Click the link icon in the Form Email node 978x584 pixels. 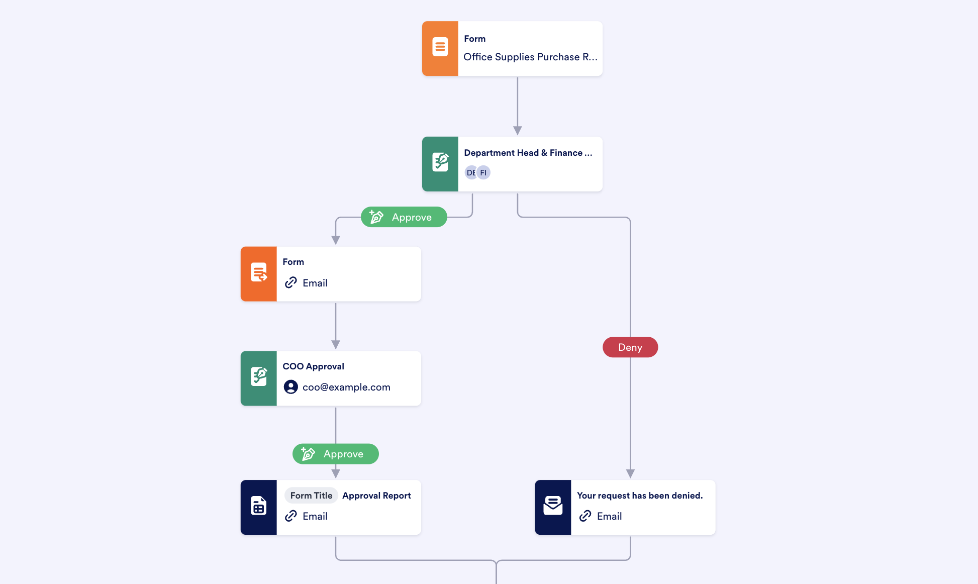tap(291, 283)
